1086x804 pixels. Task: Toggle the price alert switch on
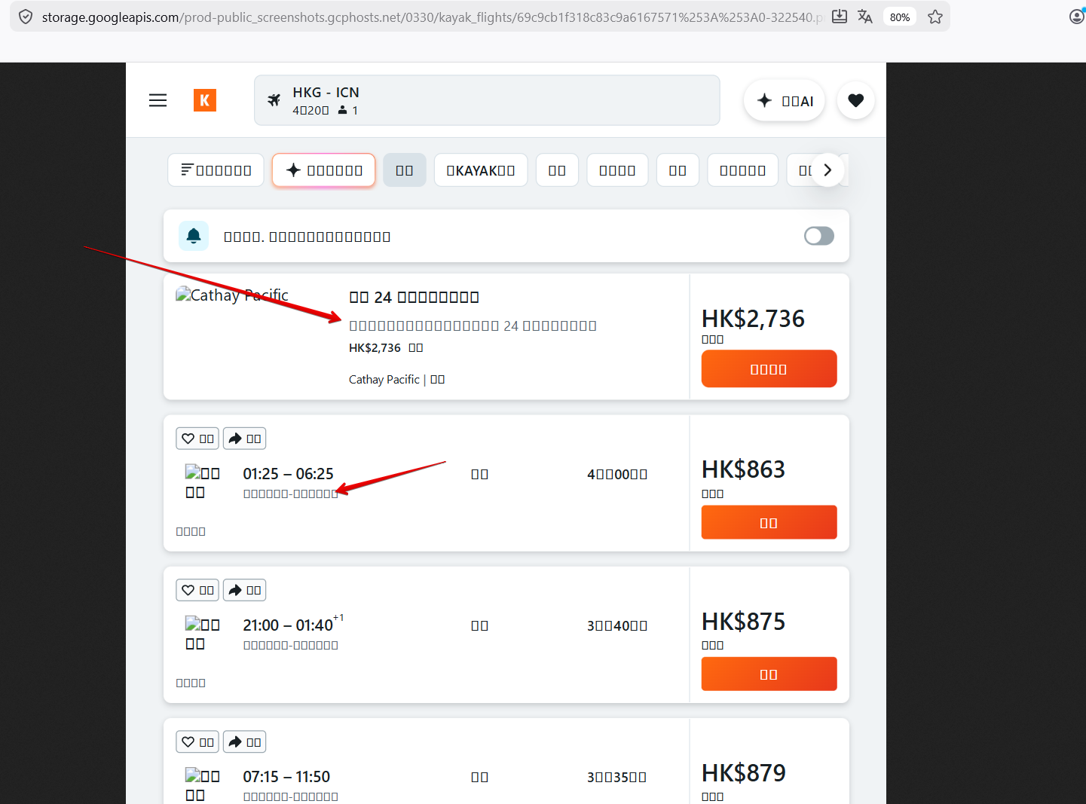pos(819,236)
